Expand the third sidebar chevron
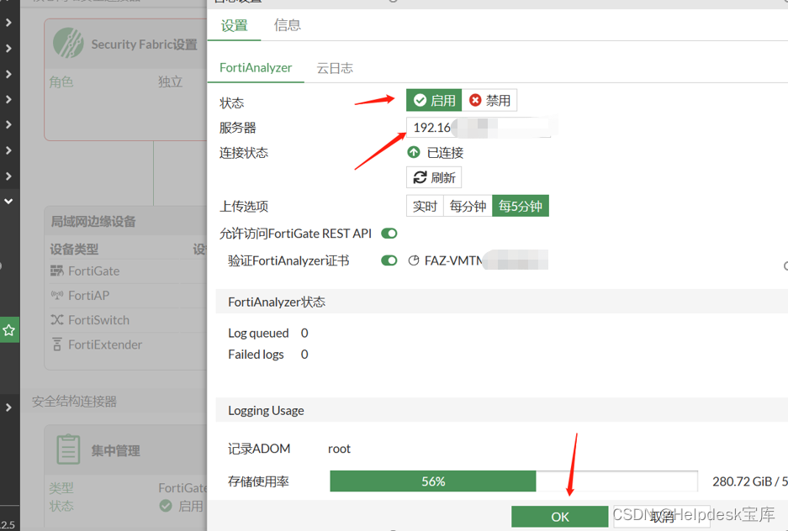 coord(9,74)
